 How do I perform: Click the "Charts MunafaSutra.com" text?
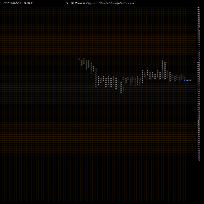(116, 3)
